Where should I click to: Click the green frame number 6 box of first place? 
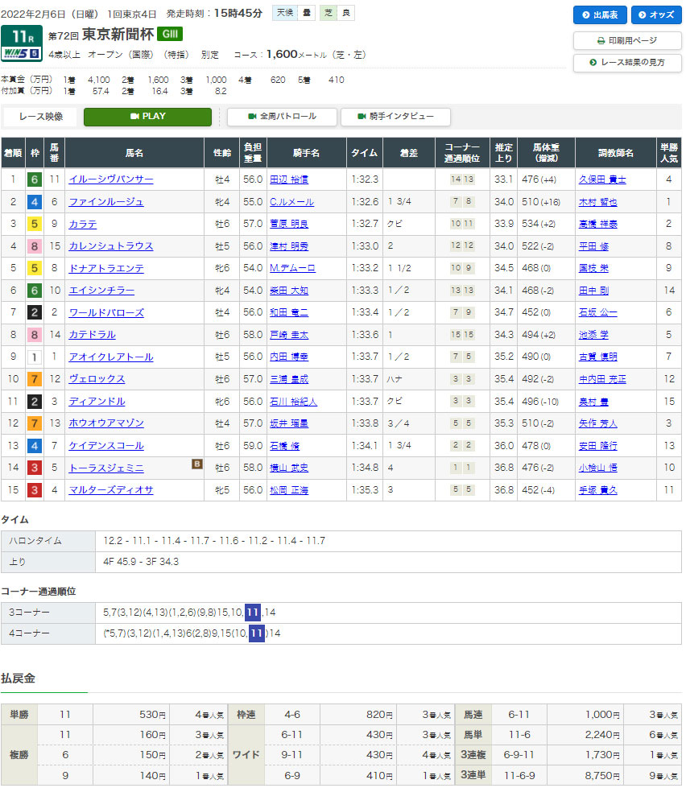tap(34, 179)
